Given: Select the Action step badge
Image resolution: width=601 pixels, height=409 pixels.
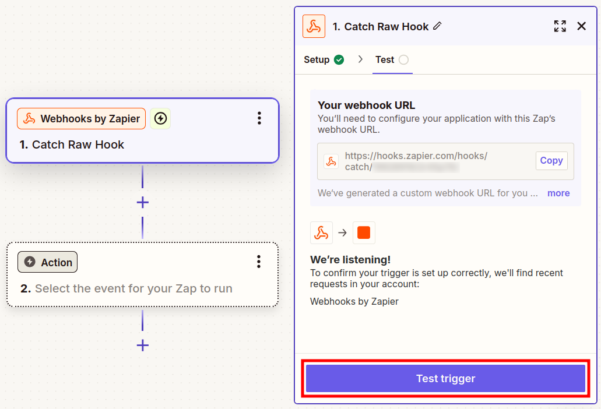Looking at the screenshot, I should (x=48, y=262).
